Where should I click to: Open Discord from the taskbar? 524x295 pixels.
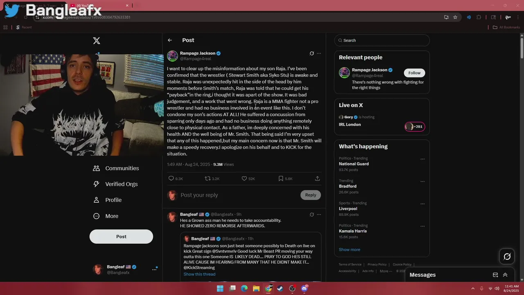tap(304, 288)
